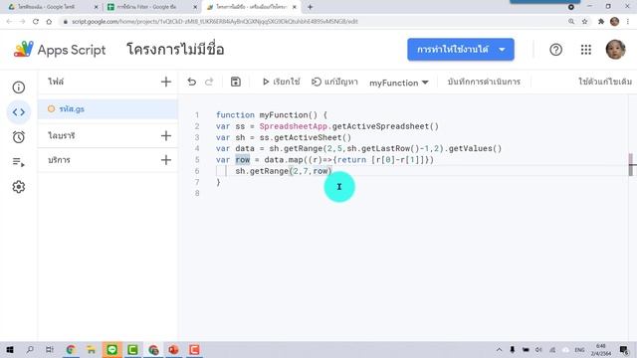Open the Windows Start menu
Viewport: 637px width, 358px height.
pyautogui.click(x=10, y=349)
